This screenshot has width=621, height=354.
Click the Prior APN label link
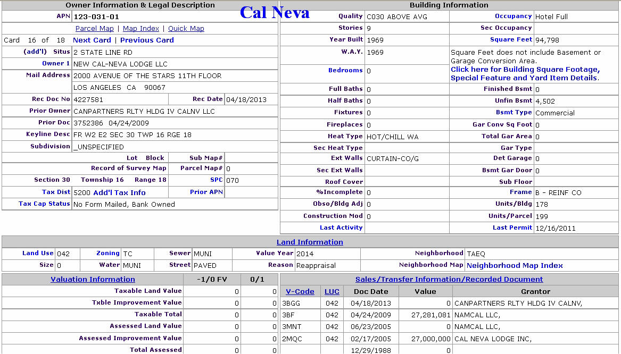[206, 192]
